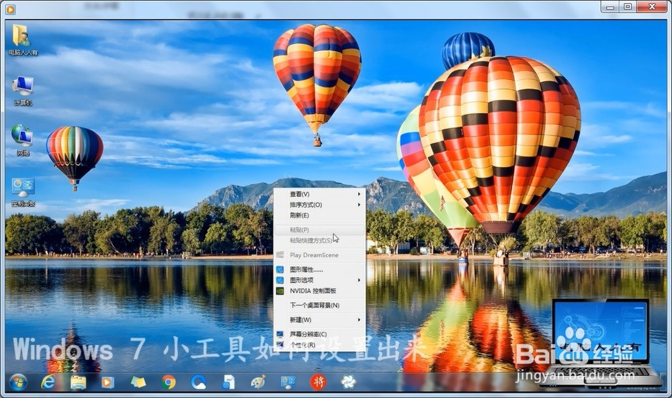Image resolution: width=672 pixels, height=398 pixels.
Task: Choose 粘贴快捷方式(S) in the context menu
Action: (x=319, y=240)
